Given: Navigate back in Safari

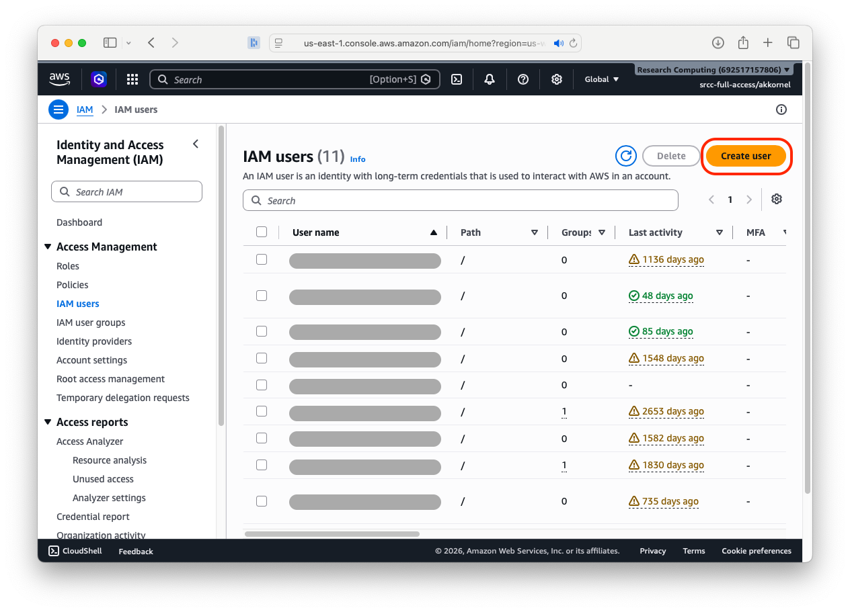Looking at the screenshot, I should pos(151,42).
